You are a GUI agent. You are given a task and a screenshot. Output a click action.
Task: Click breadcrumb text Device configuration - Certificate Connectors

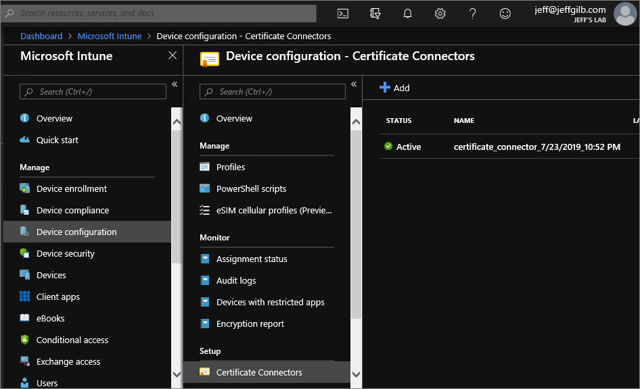pos(244,36)
